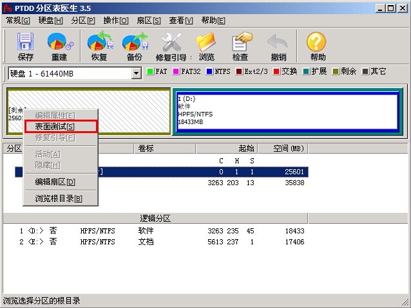Open the 操作[O] menu
Screen dimensions: 411x308
point(115,21)
